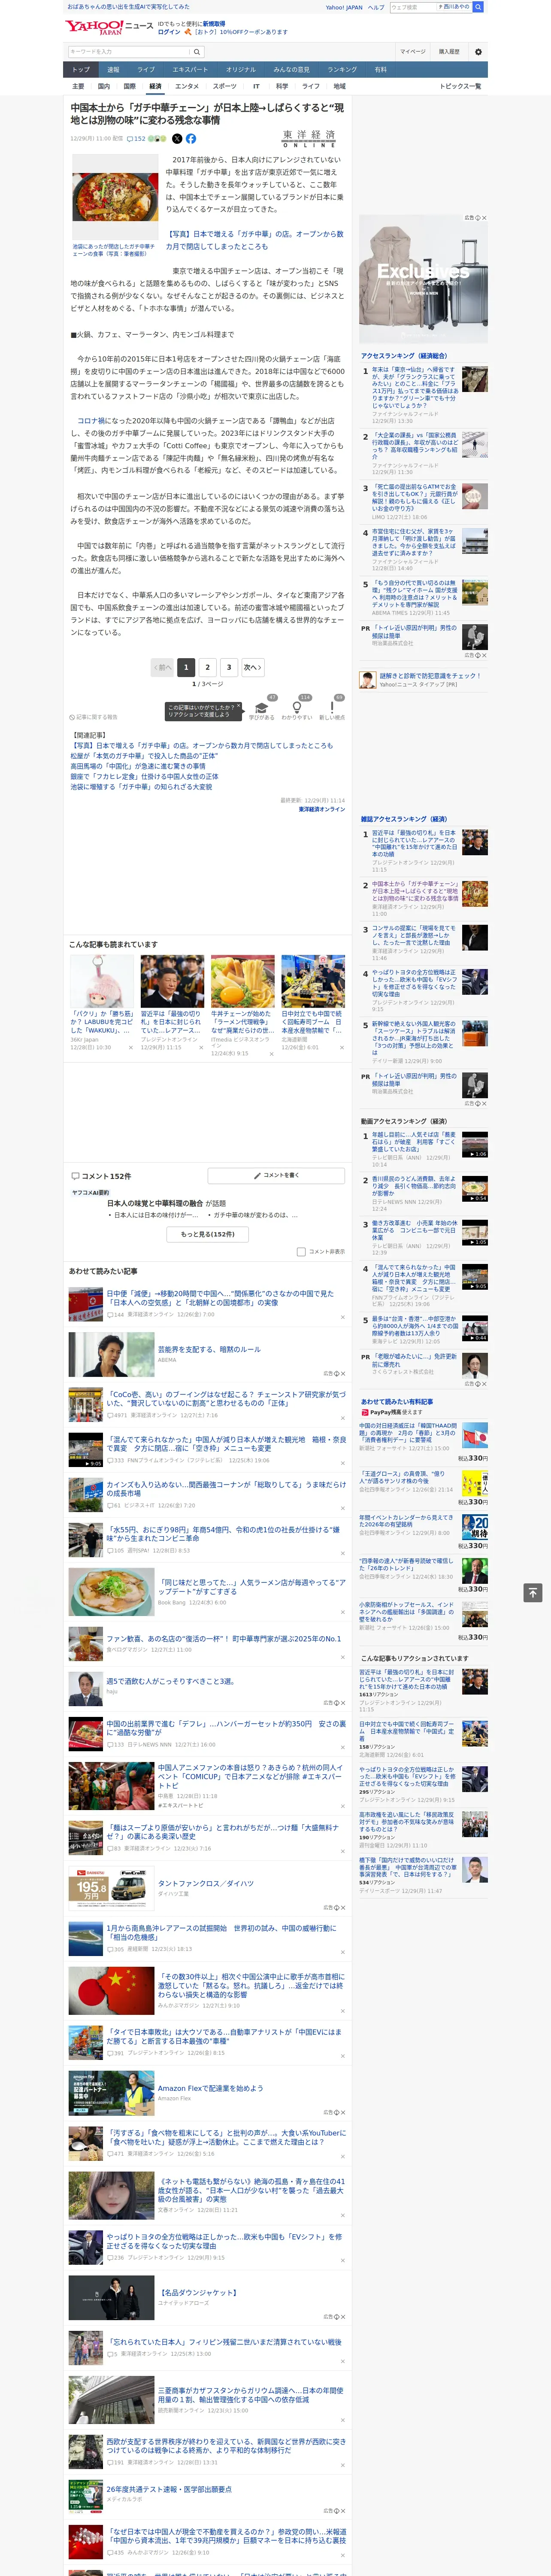551x2576 pixels.
Task: Click コメントを書く button
Action: coord(276,1176)
